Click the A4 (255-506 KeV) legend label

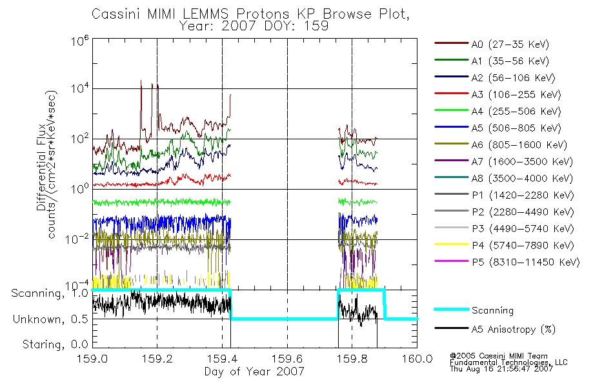pyautogui.click(x=516, y=112)
